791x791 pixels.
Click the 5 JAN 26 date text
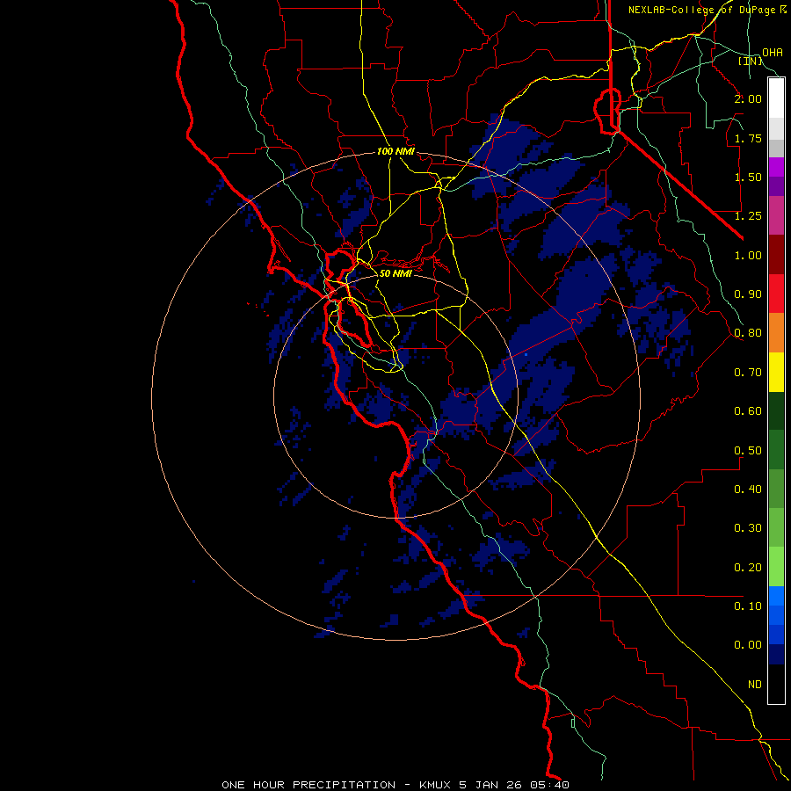coord(490,785)
